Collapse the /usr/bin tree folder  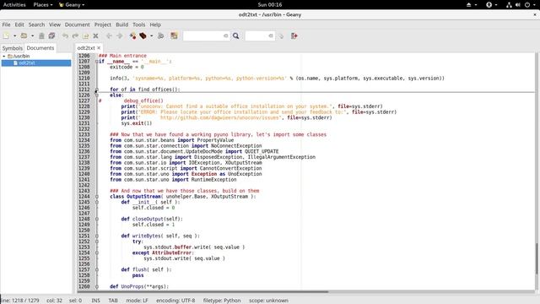(x=3, y=56)
